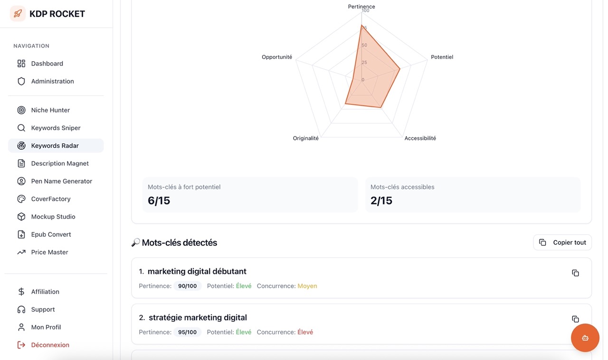608x360 pixels.
Task: Copy the 'marketing digital débutant' keyword
Action: coord(575,273)
